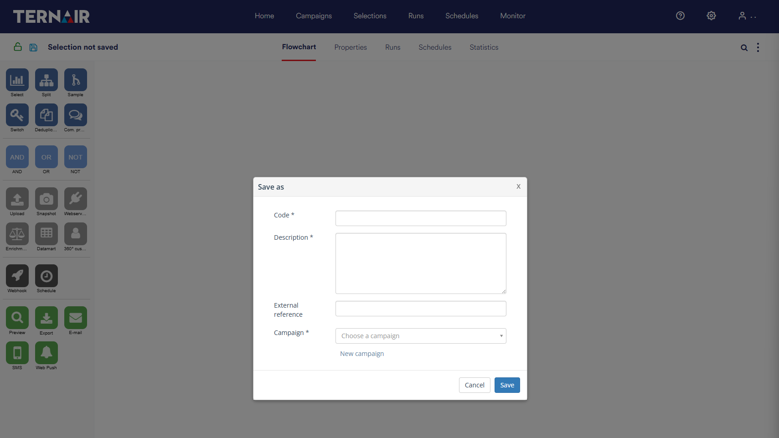779x438 pixels.
Task: Click the Description text area
Action: [x=421, y=263]
